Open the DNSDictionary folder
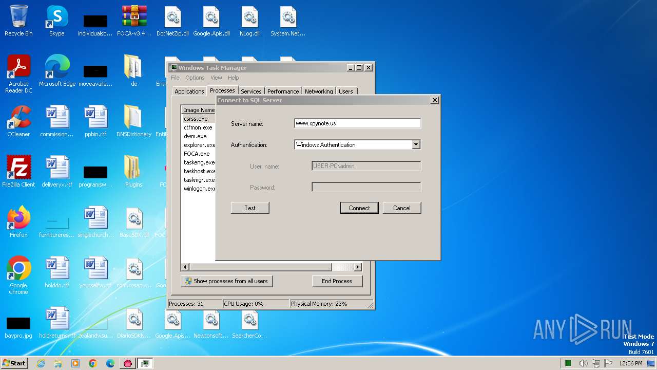The height and width of the screenshot is (370, 657). [x=134, y=121]
